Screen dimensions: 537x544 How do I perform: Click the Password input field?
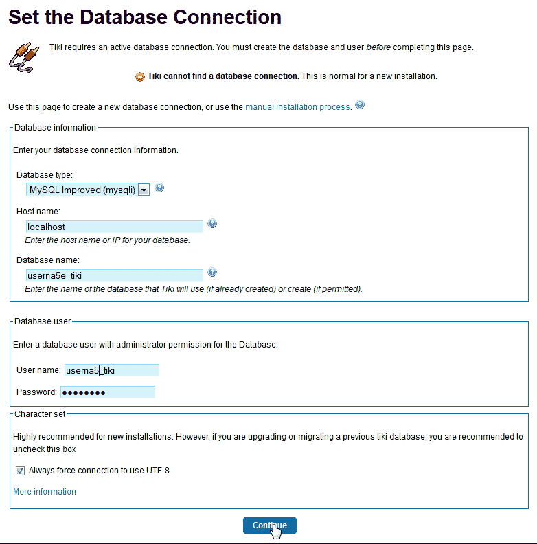(107, 392)
